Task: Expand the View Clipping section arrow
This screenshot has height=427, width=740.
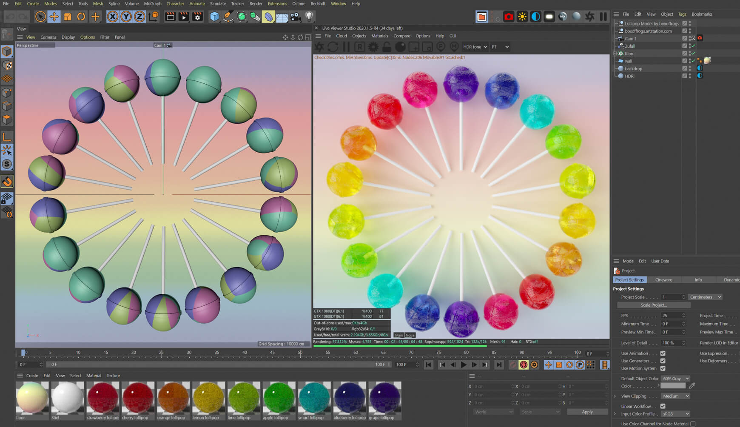Action: pyautogui.click(x=615, y=396)
